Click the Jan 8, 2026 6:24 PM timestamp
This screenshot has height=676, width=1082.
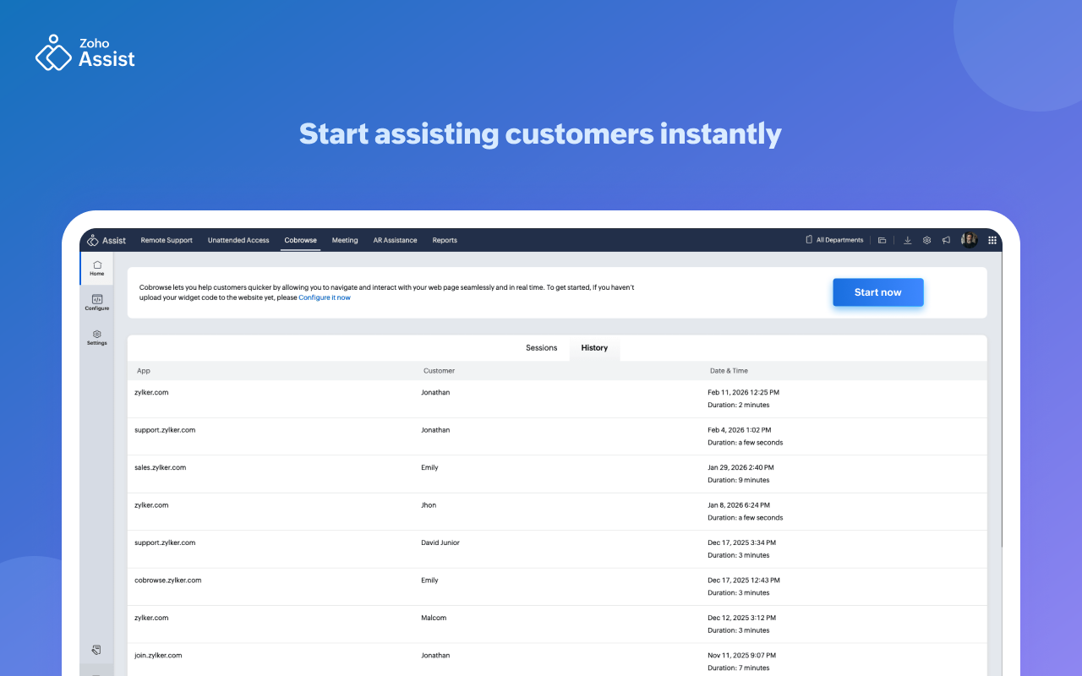coord(740,505)
